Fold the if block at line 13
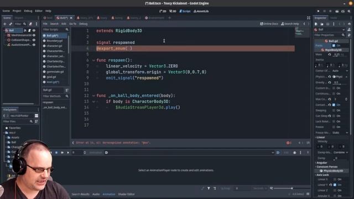 tap(93, 102)
